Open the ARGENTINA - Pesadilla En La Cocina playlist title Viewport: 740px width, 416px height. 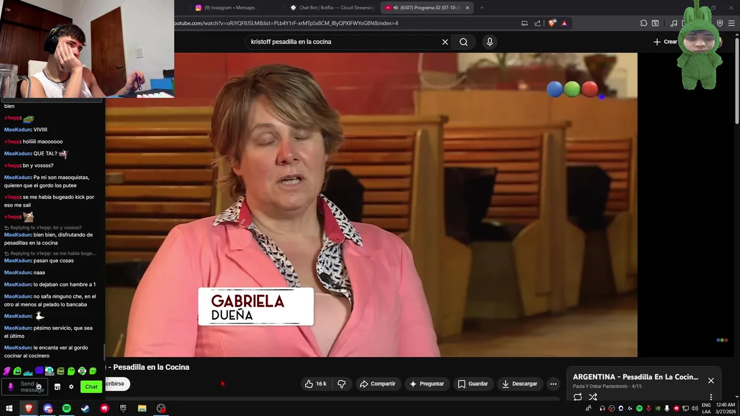click(635, 377)
